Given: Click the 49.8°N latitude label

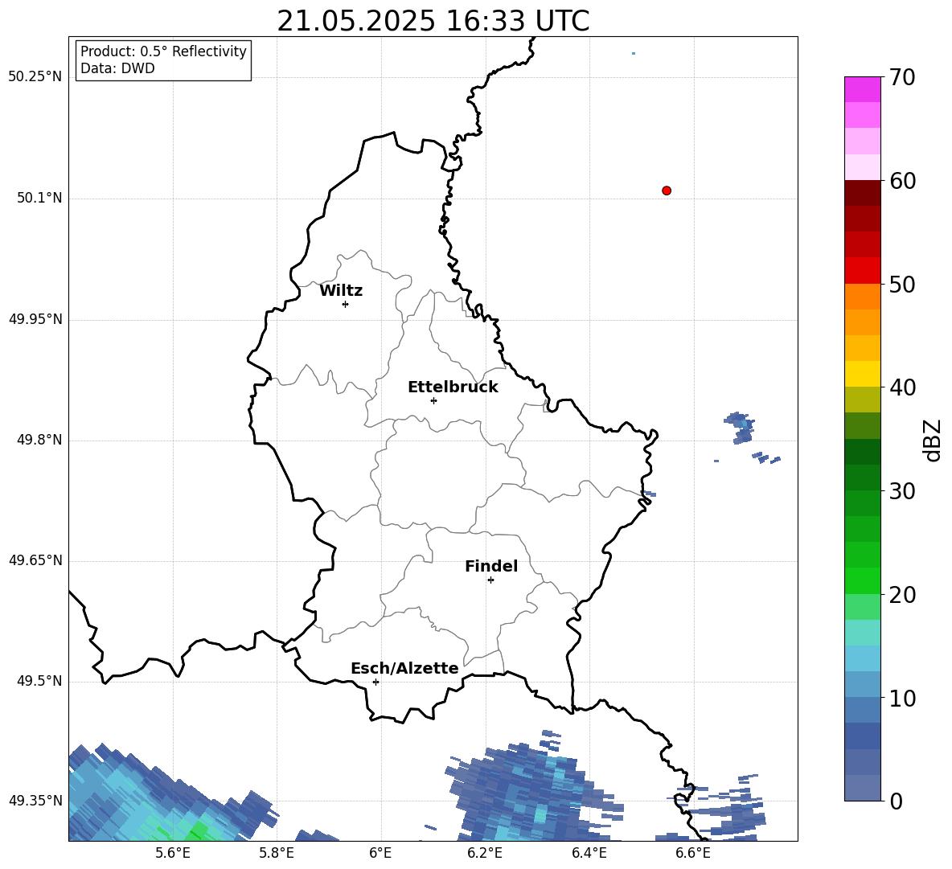Looking at the screenshot, I should 39,440.
